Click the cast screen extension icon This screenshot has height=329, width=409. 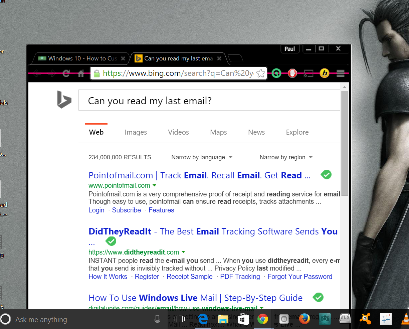click(308, 73)
